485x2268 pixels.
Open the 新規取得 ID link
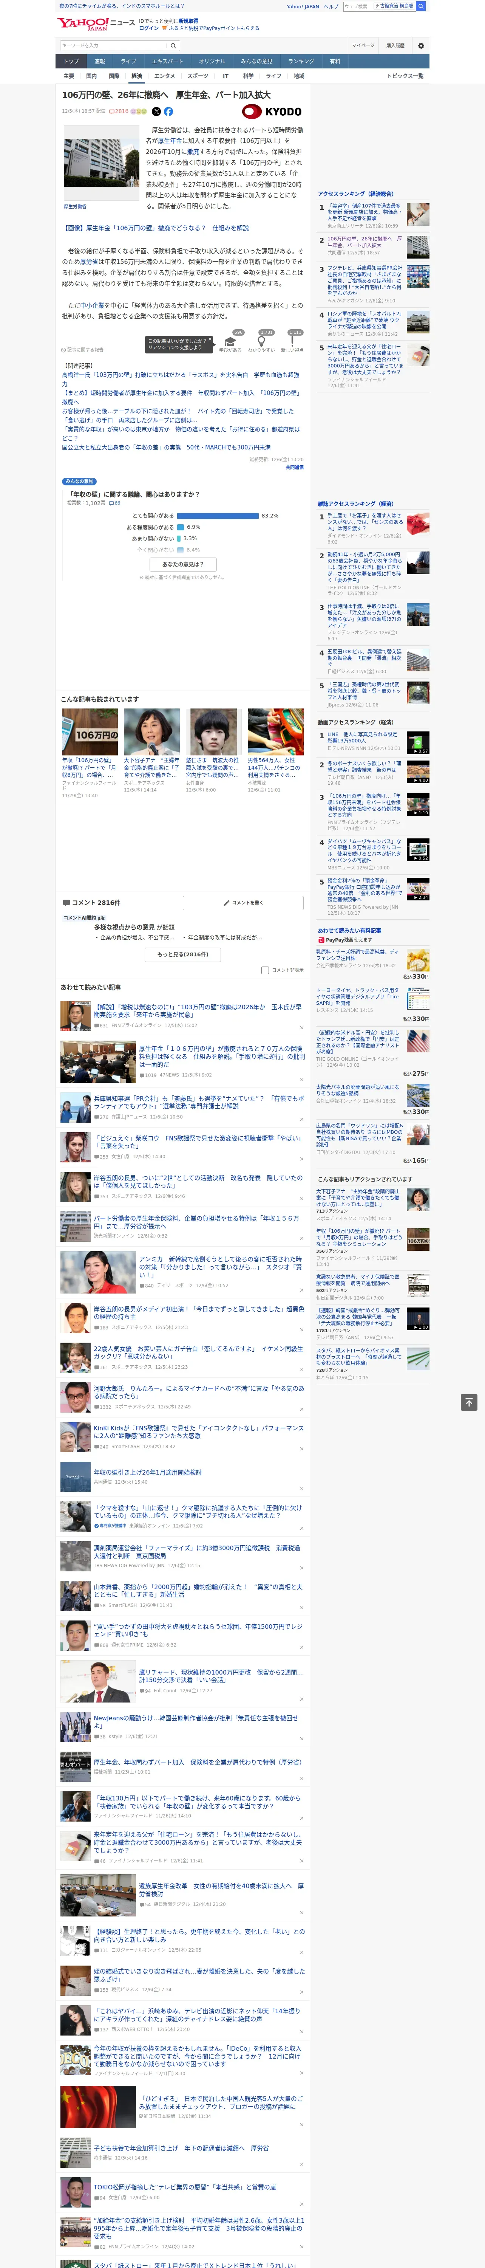pyautogui.click(x=188, y=20)
